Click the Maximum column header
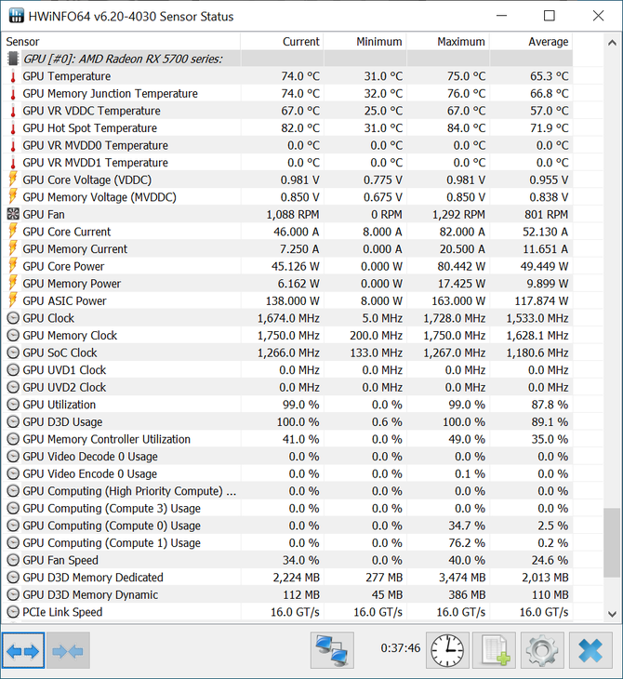Screen dimensions: 623x679 tap(448, 42)
